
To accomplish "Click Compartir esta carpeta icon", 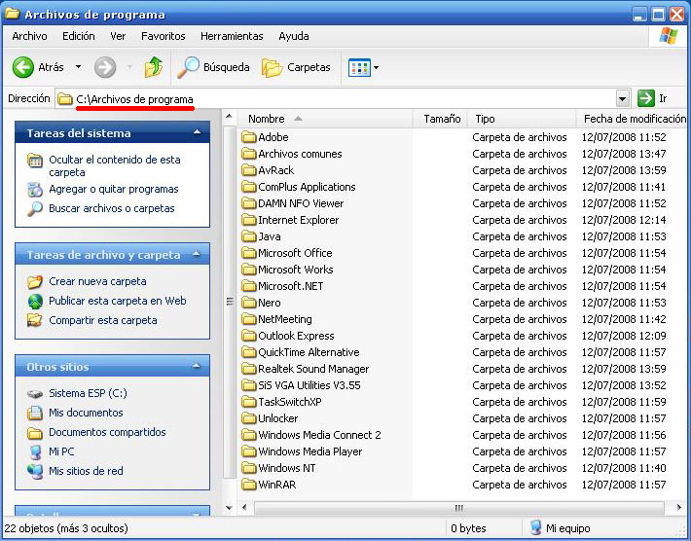I will (x=35, y=320).
